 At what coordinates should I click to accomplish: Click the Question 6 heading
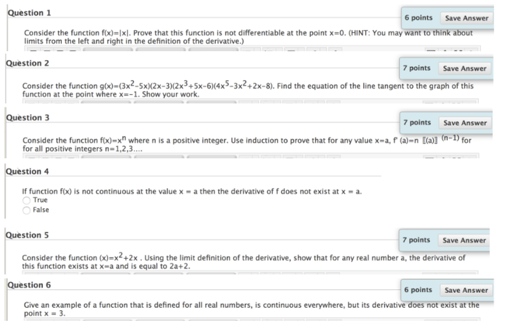coord(30,285)
